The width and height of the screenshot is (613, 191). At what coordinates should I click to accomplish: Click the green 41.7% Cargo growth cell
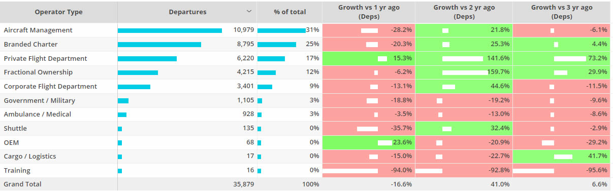tap(561, 157)
